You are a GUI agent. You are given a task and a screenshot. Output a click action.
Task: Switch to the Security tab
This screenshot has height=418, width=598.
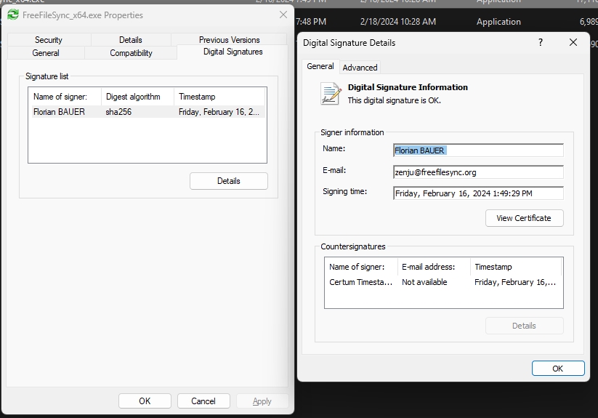[49, 40]
